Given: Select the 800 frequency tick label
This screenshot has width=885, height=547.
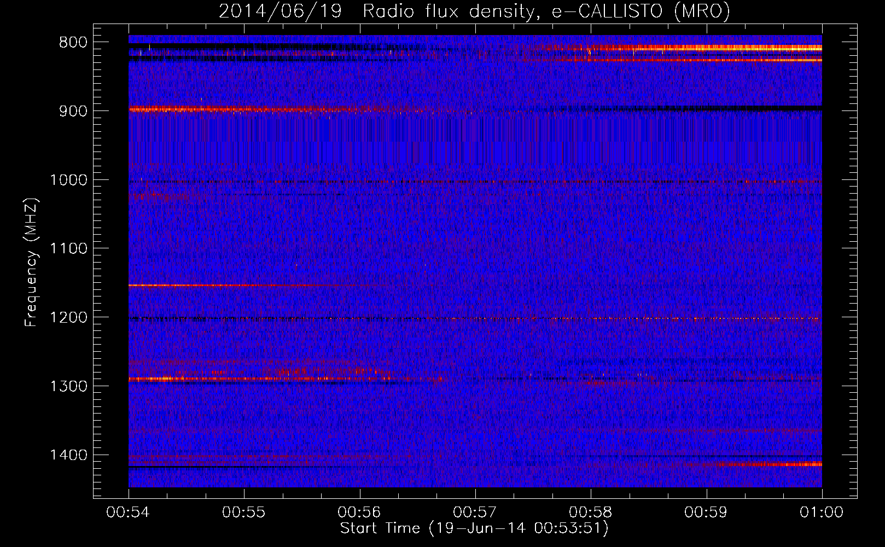Looking at the screenshot, I should pos(73,43).
